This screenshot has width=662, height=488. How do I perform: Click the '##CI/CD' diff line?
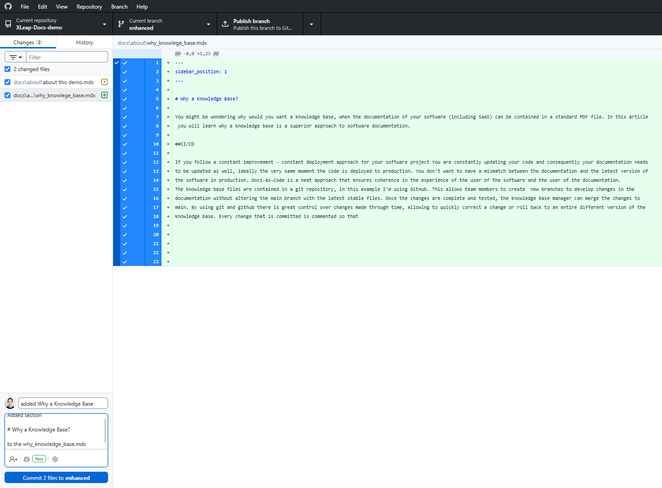pyautogui.click(x=184, y=144)
